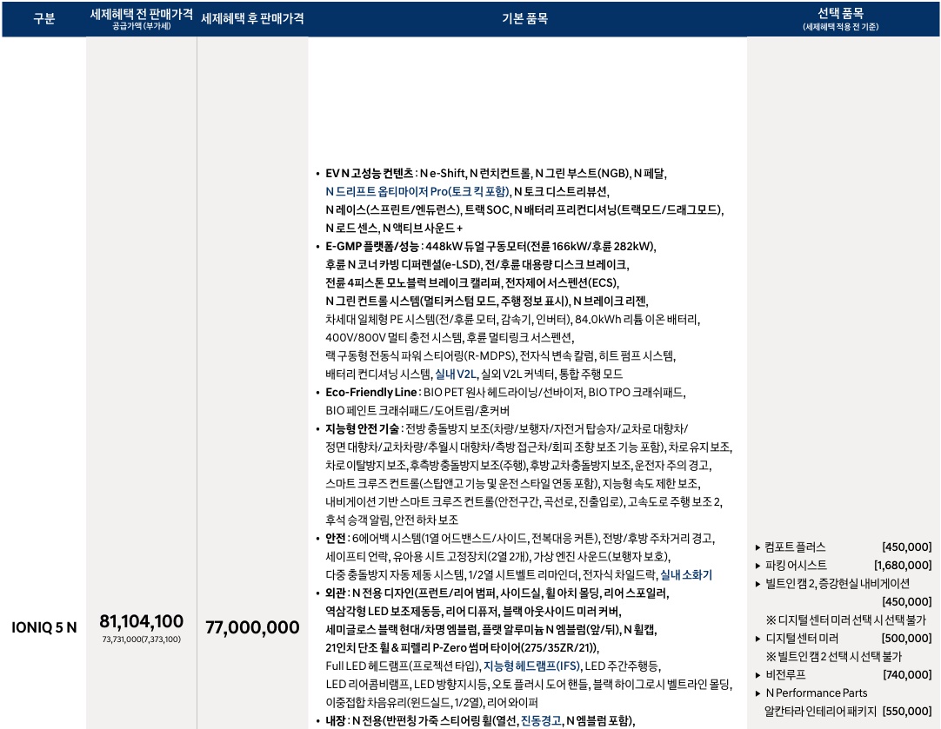The height and width of the screenshot is (729, 941).
Task: Click the 진동경고 blue text
Action: point(541,720)
